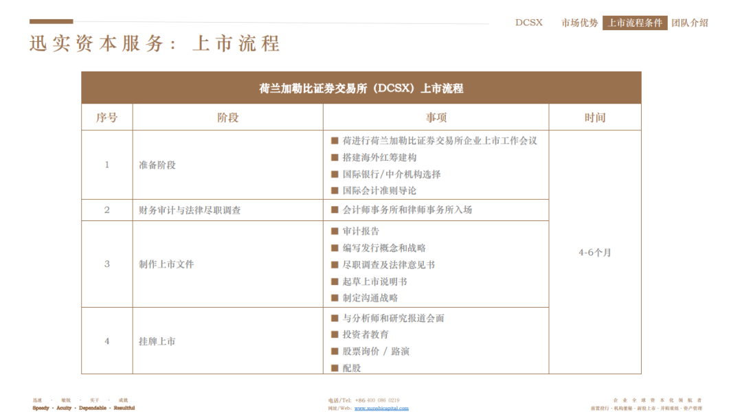Select the table header 荷兰加勒比证券交易所 (DCSX) 上市流程

tap(361, 88)
